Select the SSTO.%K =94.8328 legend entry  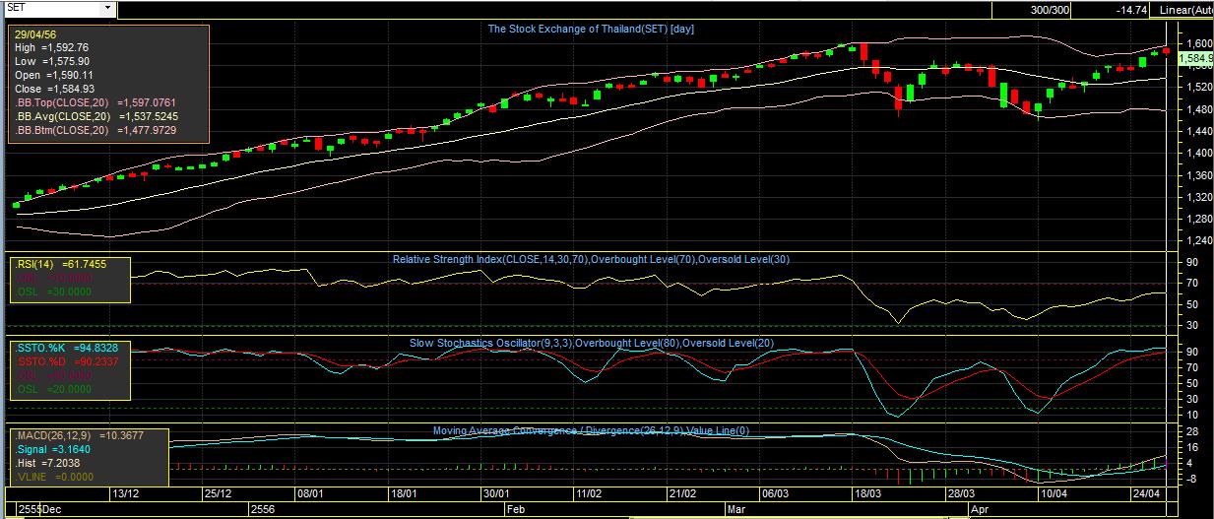66,348
